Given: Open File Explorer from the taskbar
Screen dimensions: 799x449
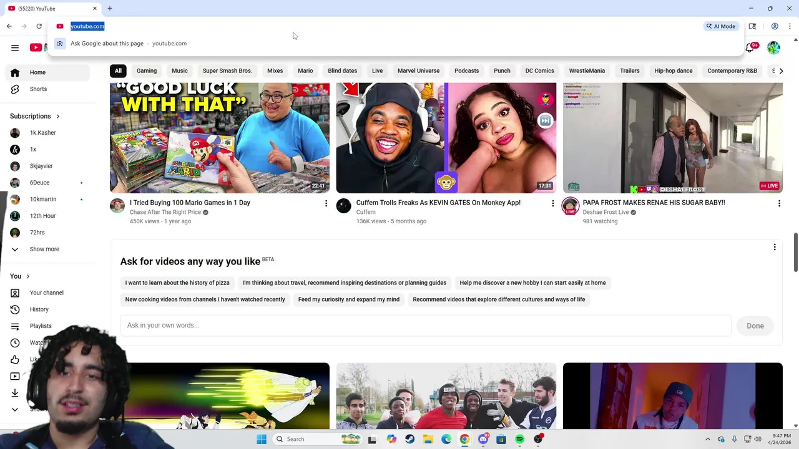Looking at the screenshot, I should (x=428, y=439).
